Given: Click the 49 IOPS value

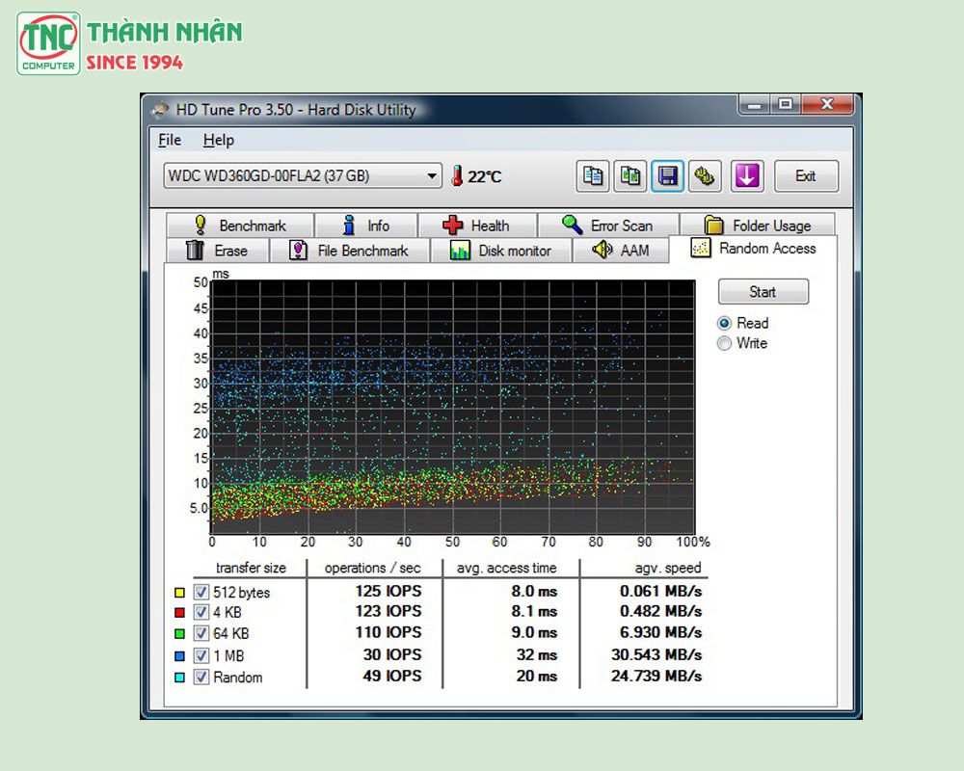Looking at the screenshot, I should pos(391,677).
